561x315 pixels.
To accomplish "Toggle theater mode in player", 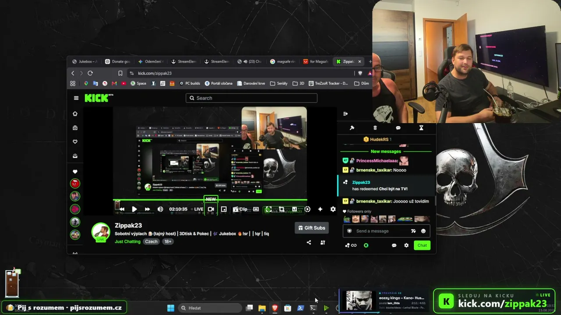I will (x=256, y=209).
